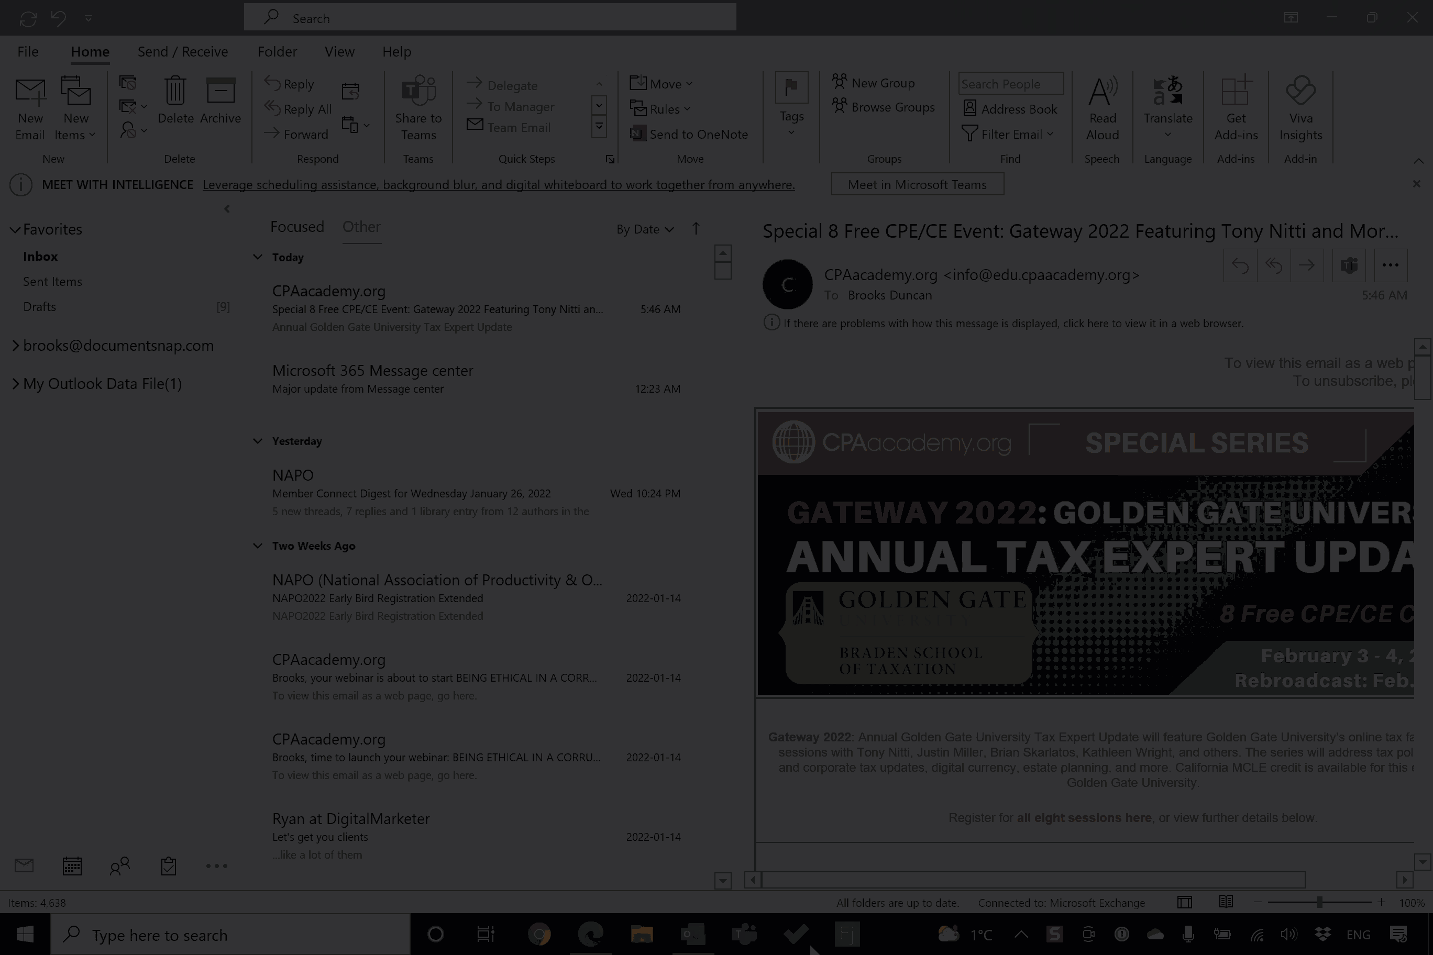Viewport: 1433px width, 955px height.
Task: Open the Rules dropdown
Action: [660, 109]
